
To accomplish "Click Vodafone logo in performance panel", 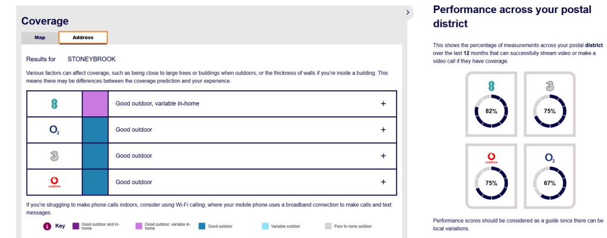I will point(491,158).
